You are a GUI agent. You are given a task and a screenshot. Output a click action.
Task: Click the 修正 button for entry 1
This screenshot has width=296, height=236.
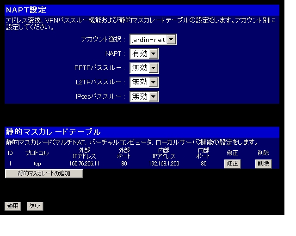(x=233, y=164)
